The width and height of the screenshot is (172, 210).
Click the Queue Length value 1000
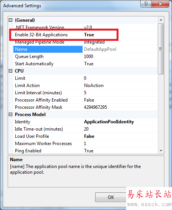[x=88, y=57]
